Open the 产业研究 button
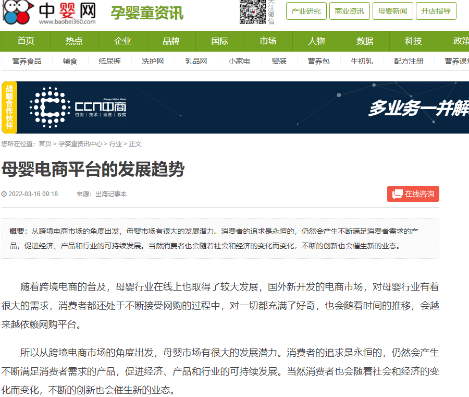Image resolution: width=469 pixels, height=397 pixels. tap(306, 11)
